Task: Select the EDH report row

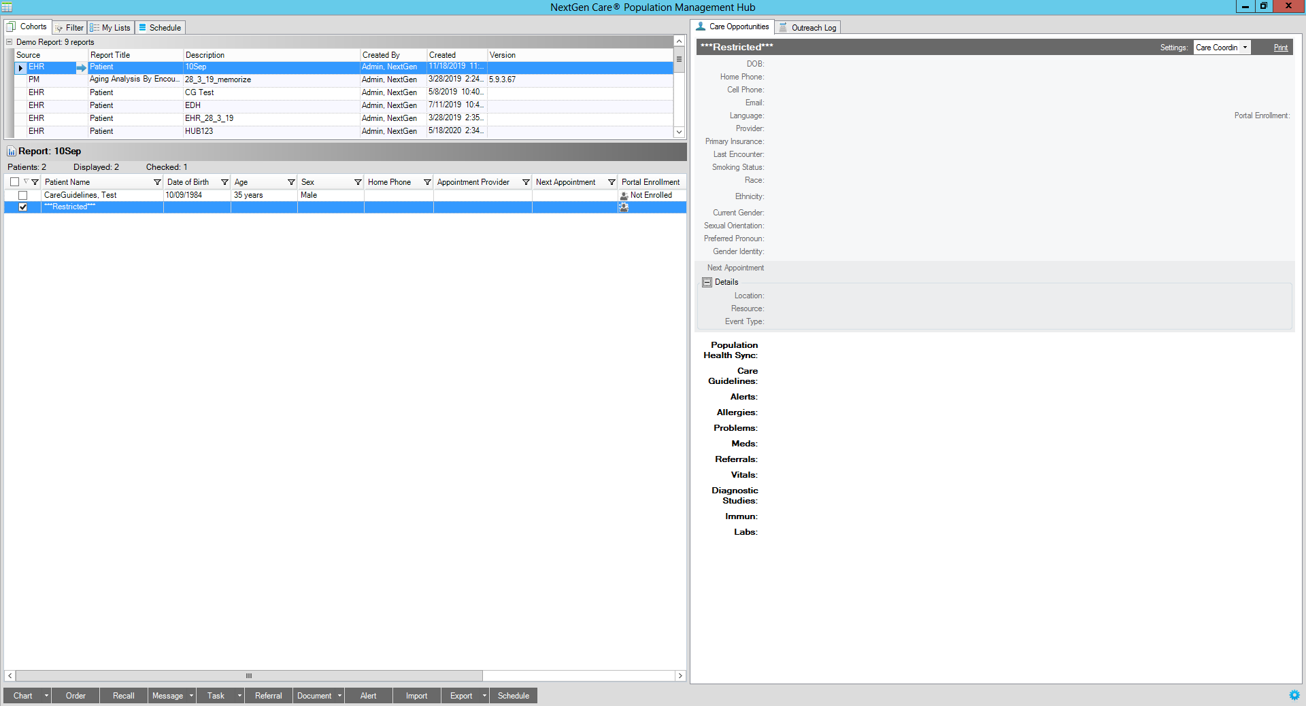Action: [x=344, y=105]
